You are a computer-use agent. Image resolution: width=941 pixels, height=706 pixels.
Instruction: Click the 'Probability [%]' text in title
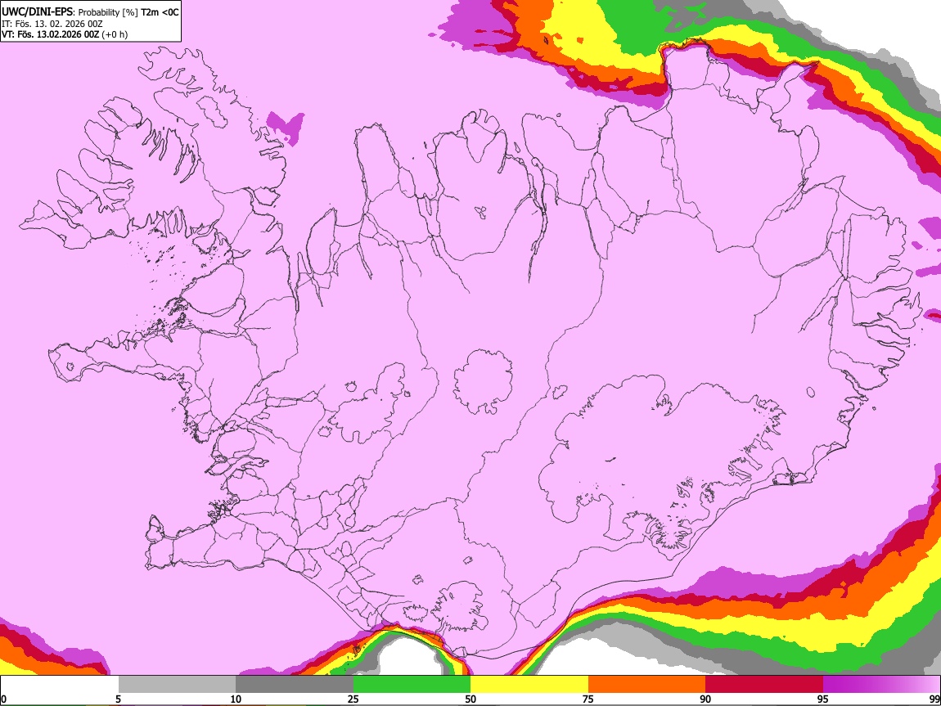[x=108, y=12]
